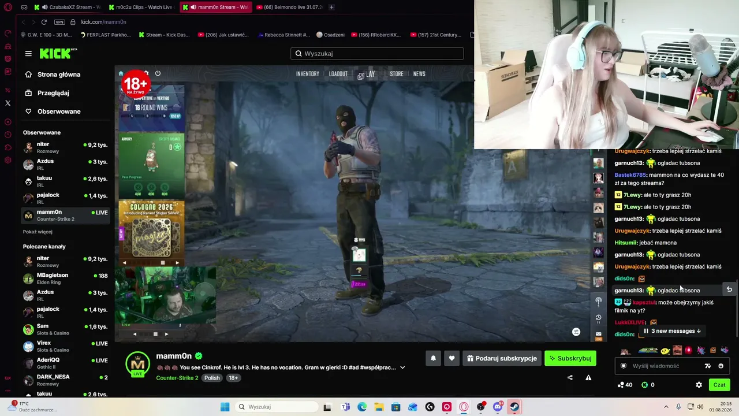Viewport: 739px width, 416px height.
Task: Click the Windows taskbar search box
Action: pos(276,407)
